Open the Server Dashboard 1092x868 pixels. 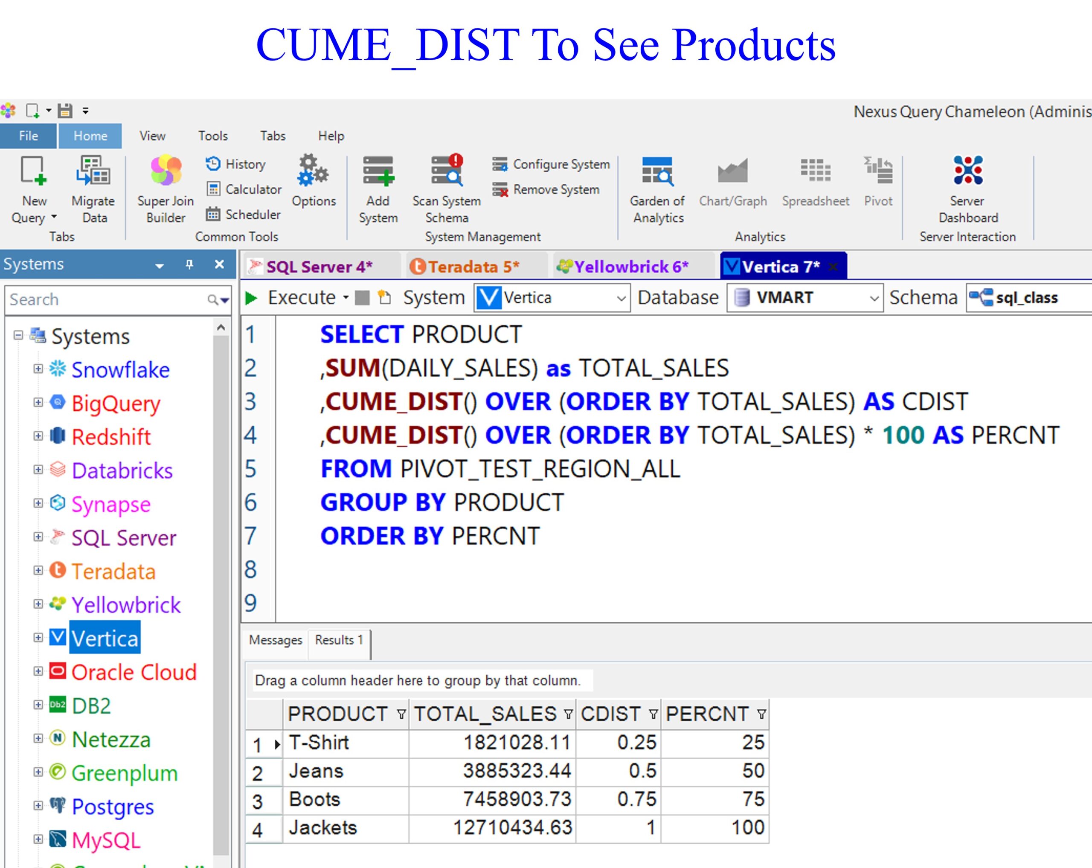pyautogui.click(x=967, y=171)
